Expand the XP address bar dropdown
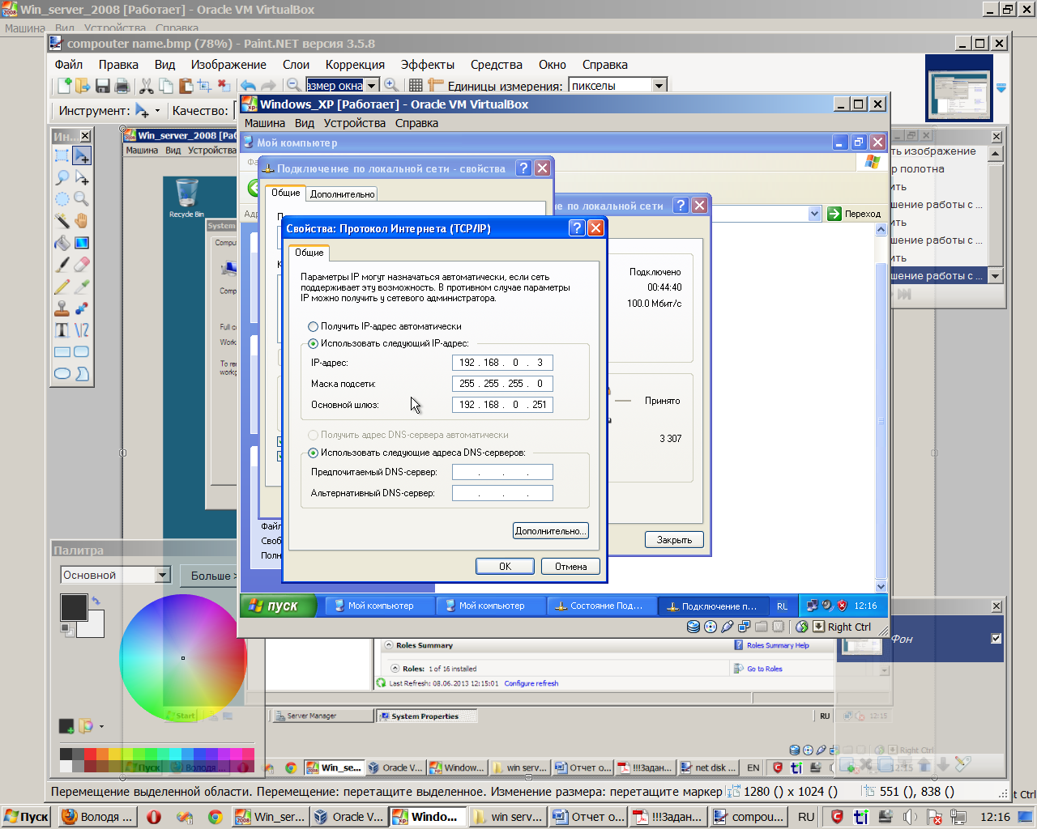Image resolution: width=1037 pixels, height=829 pixels. 814,214
